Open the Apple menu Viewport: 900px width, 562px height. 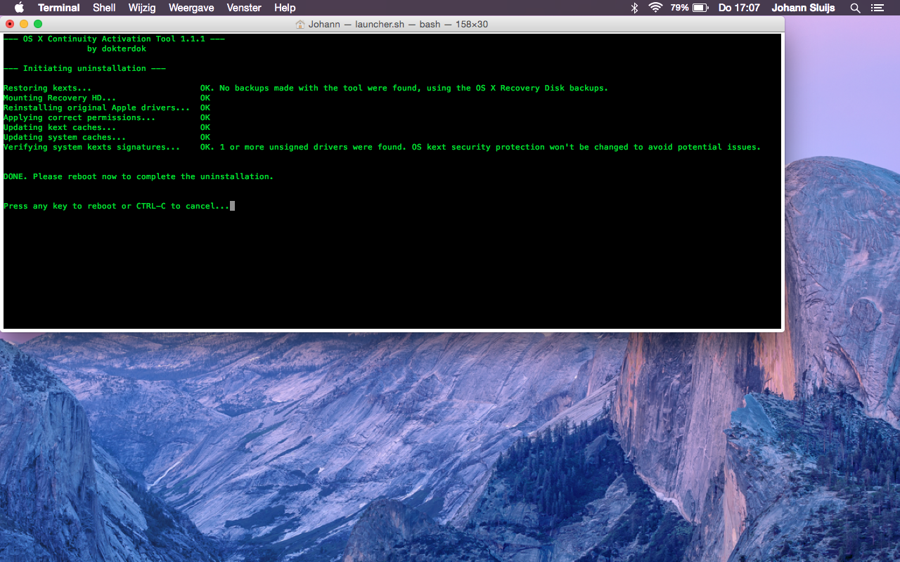pyautogui.click(x=19, y=8)
